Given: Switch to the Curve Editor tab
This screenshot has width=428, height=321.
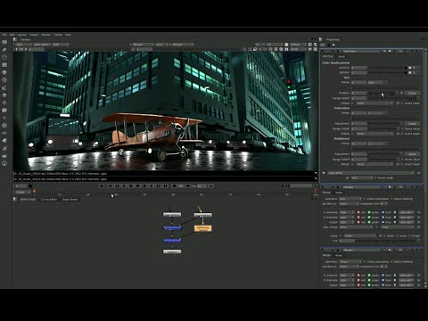Looking at the screenshot, I should (49, 200).
